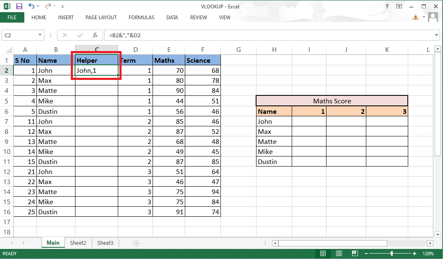Switch to the DATA ribbon tab
The image size is (443, 259).
pos(172,18)
